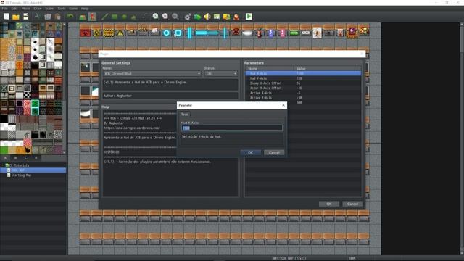The image size is (464, 261).
Task: Open the Character Generator icon
Action: [236, 17]
